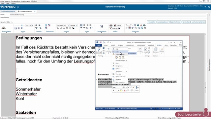
Task: Click the Name input field
Action: point(108,15)
